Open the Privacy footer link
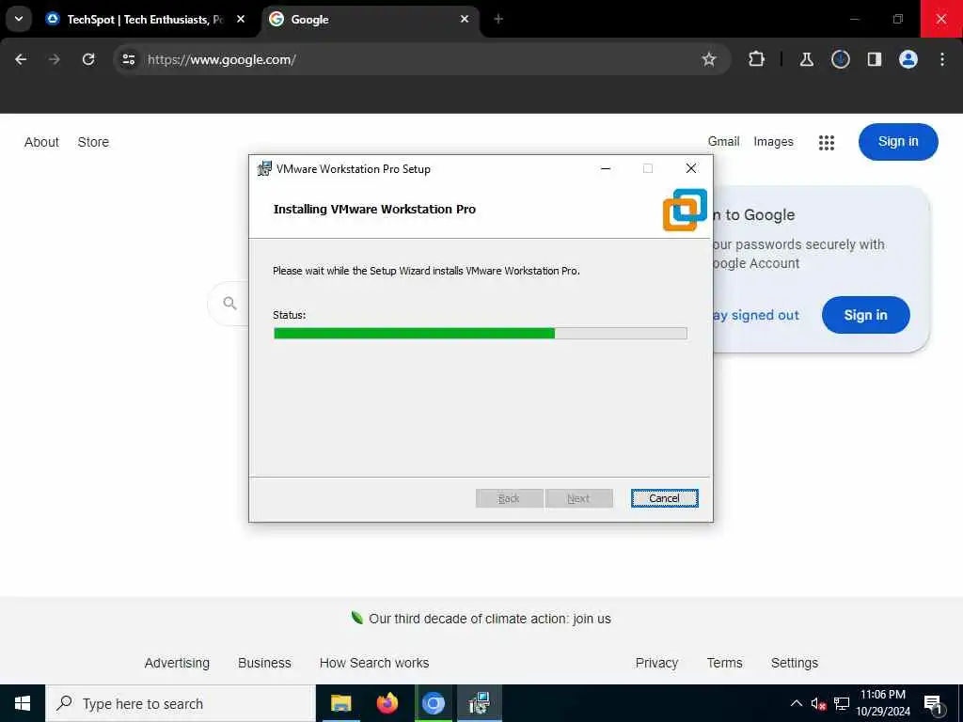963x722 pixels. click(656, 663)
